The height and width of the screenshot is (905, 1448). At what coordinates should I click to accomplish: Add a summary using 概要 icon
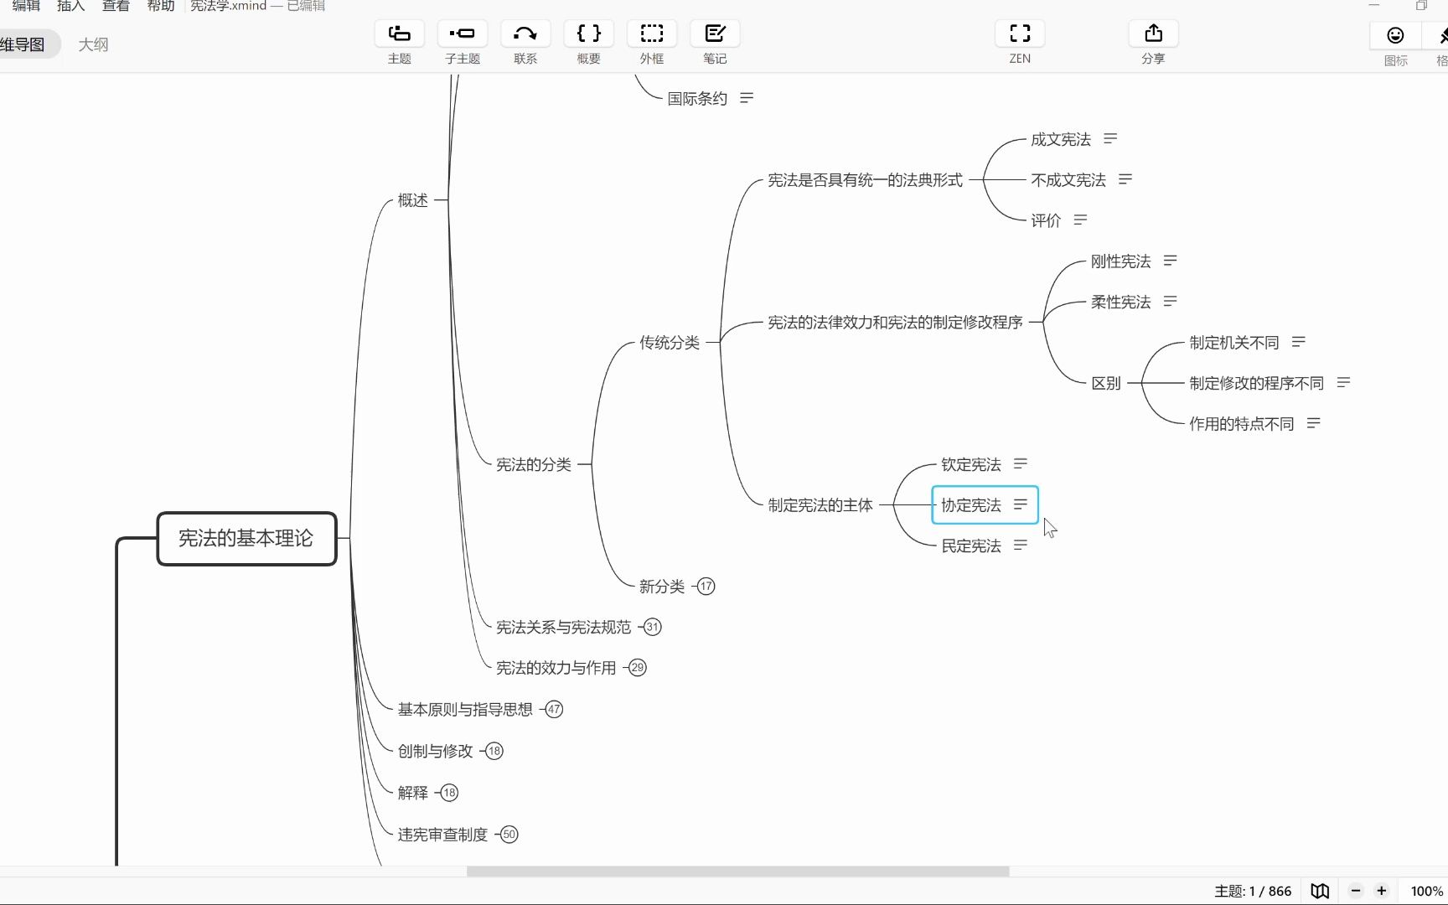pos(589,34)
